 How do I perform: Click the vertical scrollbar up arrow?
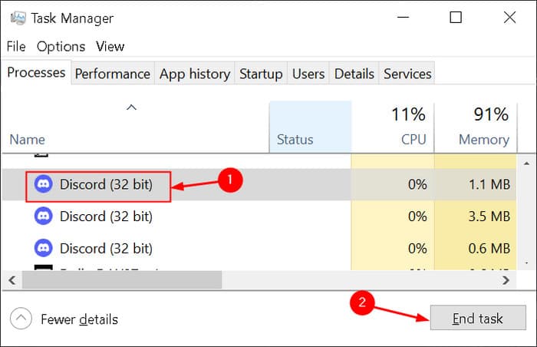pyautogui.click(x=526, y=163)
